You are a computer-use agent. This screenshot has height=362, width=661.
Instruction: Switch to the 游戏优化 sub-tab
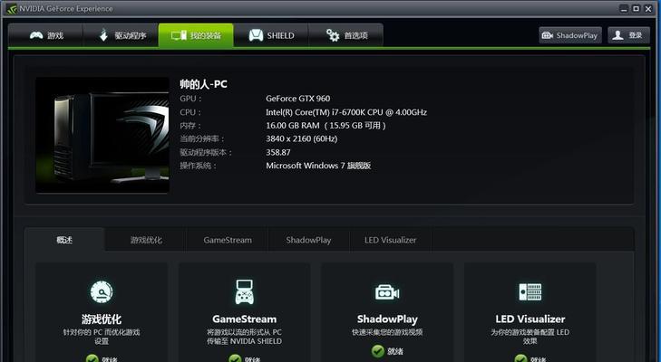146,240
